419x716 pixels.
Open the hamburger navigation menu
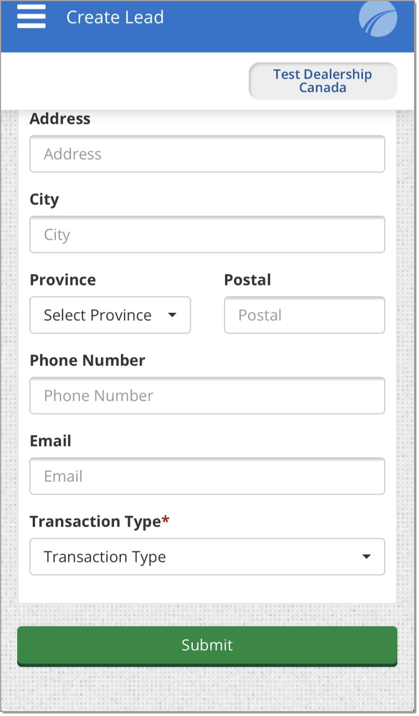tap(31, 16)
